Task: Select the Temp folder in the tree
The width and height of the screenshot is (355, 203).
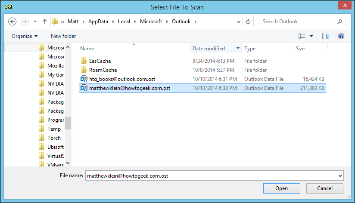Action: pos(54,129)
